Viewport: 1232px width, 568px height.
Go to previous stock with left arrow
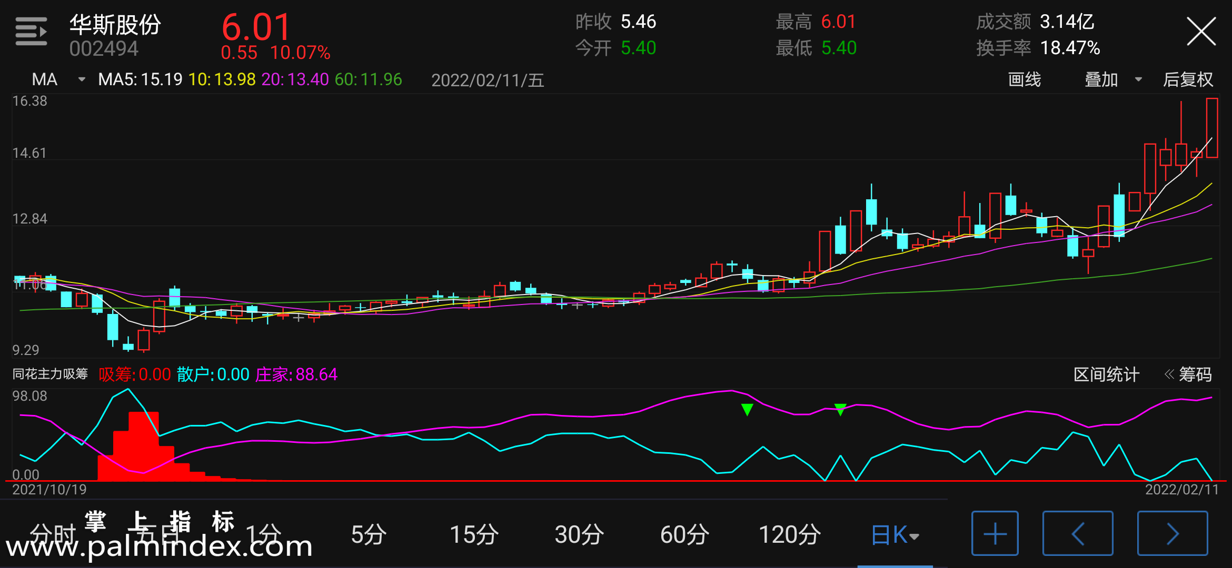point(1078,533)
